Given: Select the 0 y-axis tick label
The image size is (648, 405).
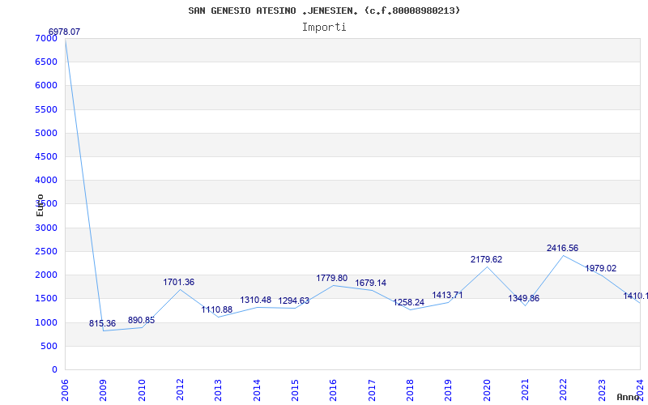Looking at the screenshot, I should 54,370.
